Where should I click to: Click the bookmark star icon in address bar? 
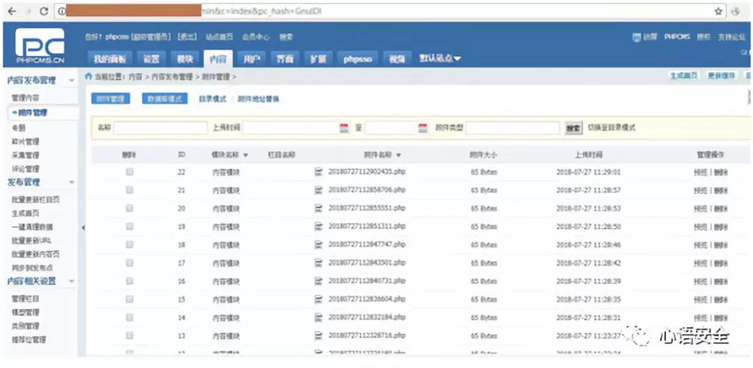[x=718, y=12]
